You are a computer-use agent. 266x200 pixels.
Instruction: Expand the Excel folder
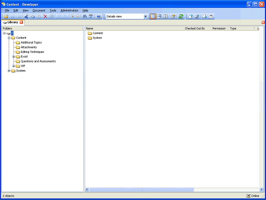point(14,57)
